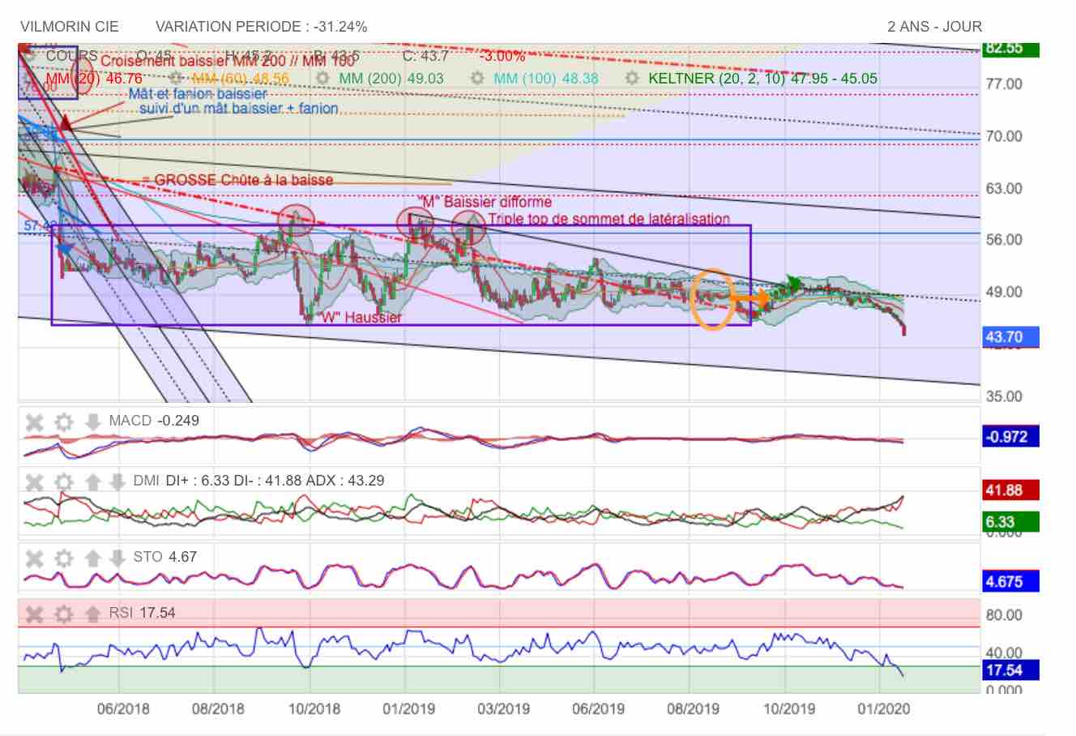Click the KELTNER (20, 2, 10) legend label
Screen dimensions: 1076x736
(762, 79)
